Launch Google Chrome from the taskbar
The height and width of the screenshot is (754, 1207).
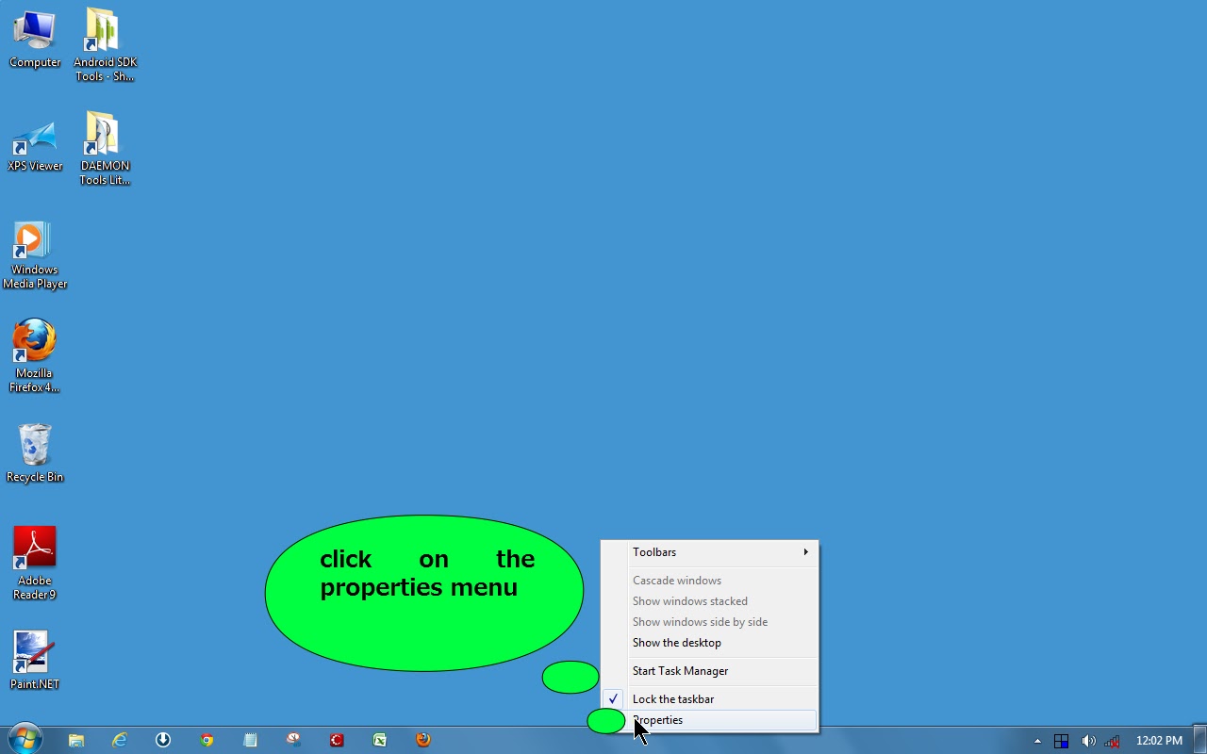(x=207, y=740)
